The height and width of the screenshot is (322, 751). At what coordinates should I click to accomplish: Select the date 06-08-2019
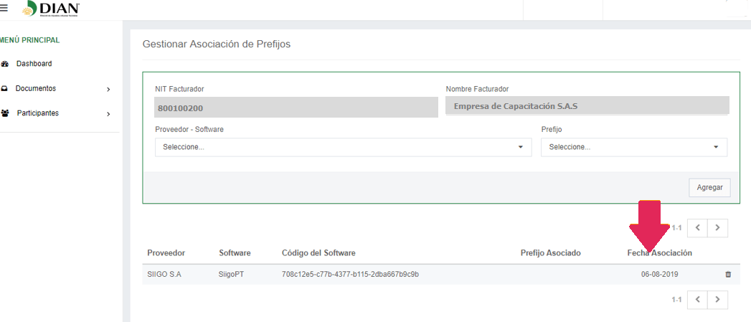pos(659,275)
